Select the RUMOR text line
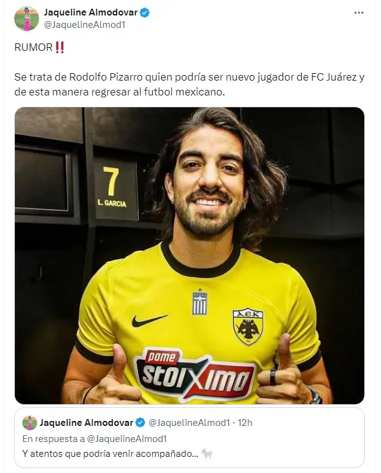This screenshot has height=473, width=381. 40,47
